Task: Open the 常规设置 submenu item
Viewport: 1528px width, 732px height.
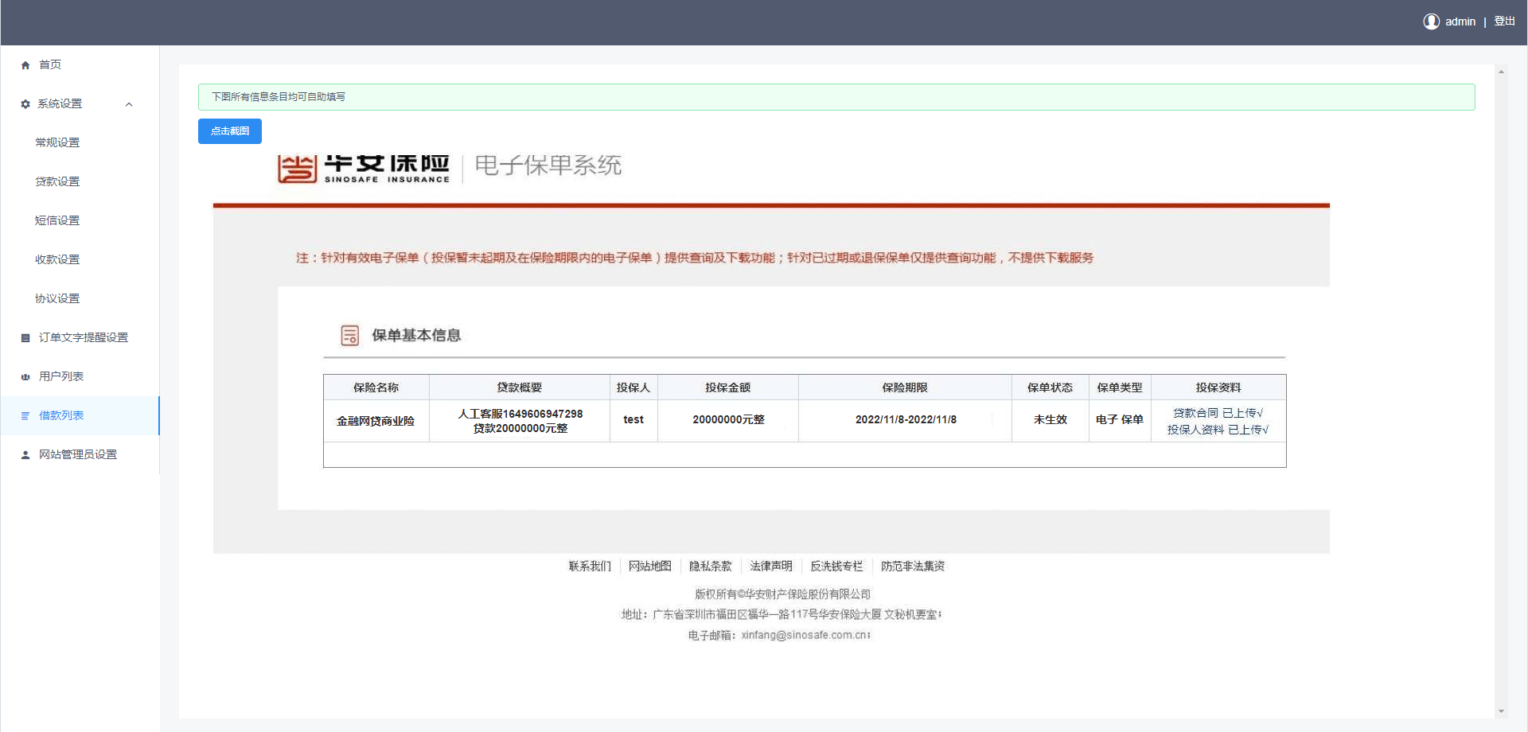Action: (56, 142)
